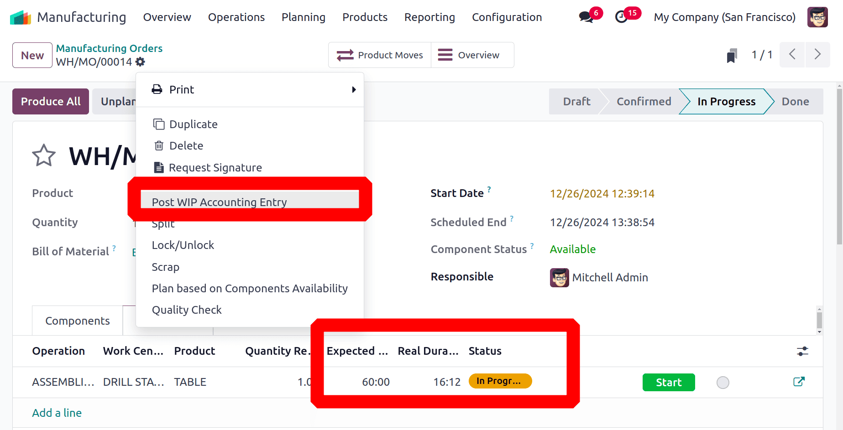This screenshot has width=843, height=430.
Task: Click the Add a line link
Action: point(57,413)
